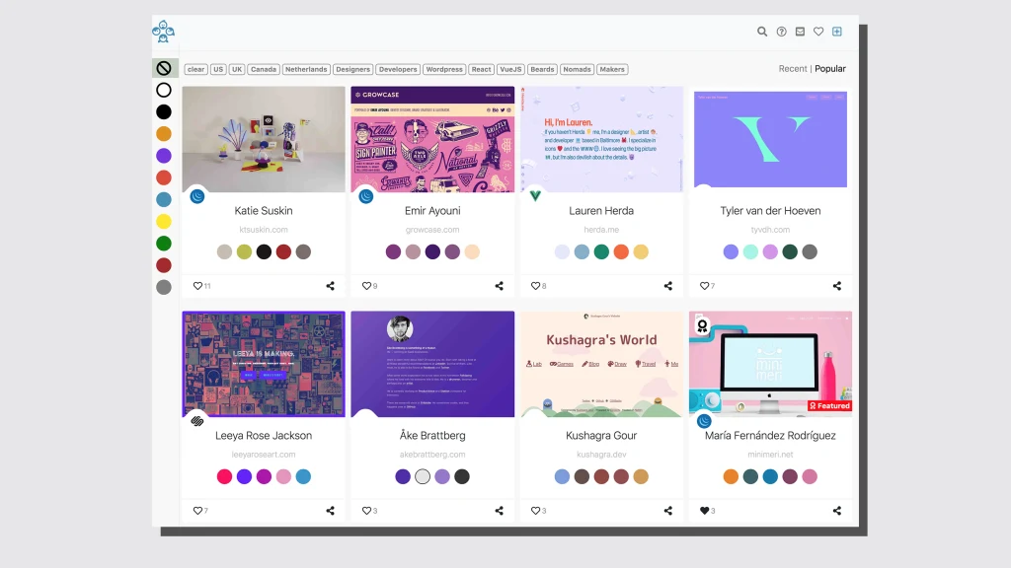Like Åke Brattberg's profile with the heart
Screen dimensions: 1011x568
click(x=368, y=511)
